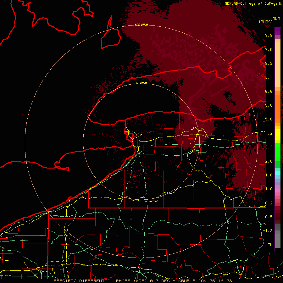Viewport: 283px width, 283px height.
Task: Click the 1.8 value on the color scale
Action: 269,175
